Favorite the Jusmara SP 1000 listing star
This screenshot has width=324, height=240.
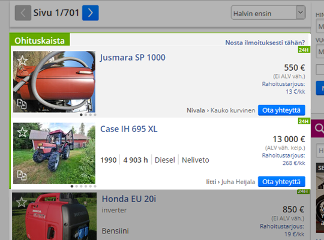22,61
